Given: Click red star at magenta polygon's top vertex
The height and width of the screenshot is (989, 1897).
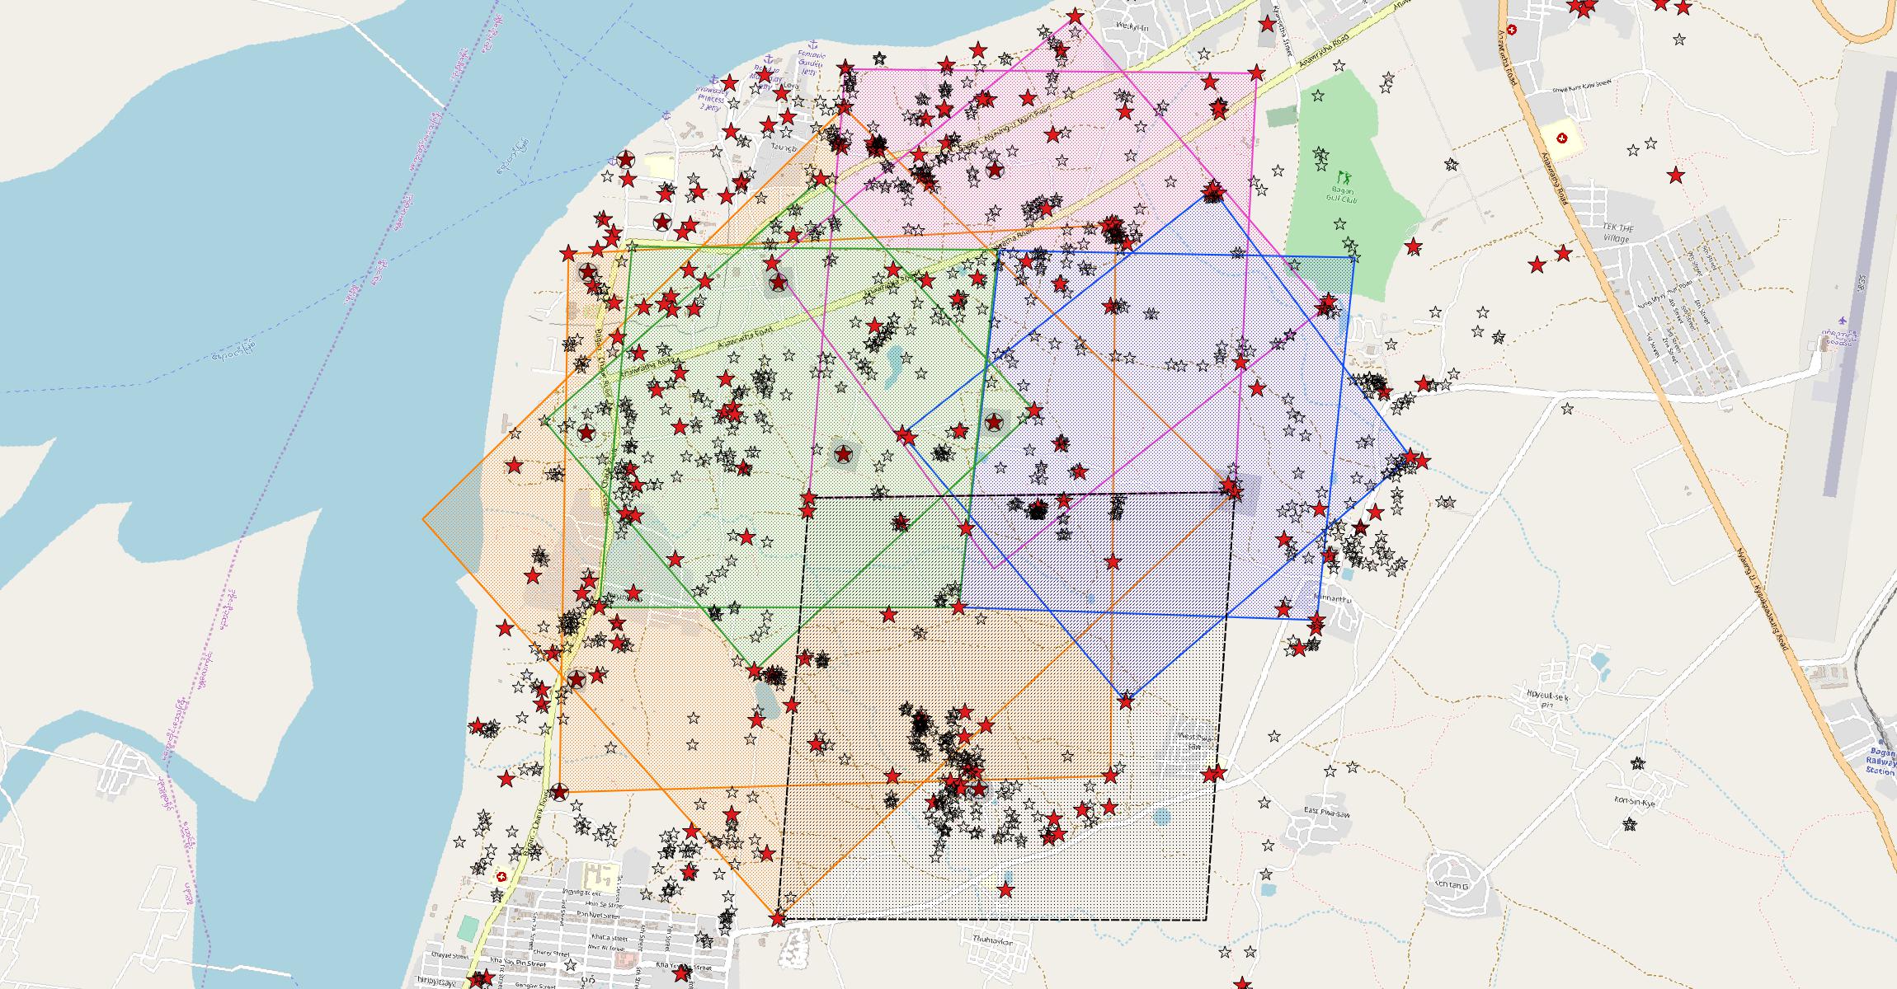Looking at the screenshot, I should [x=1074, y=16].
